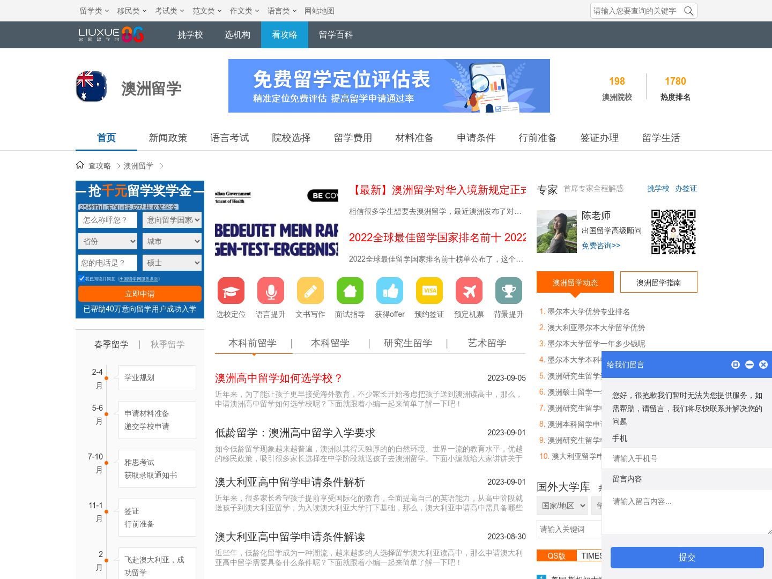Click the 预约签证 VISA icon
This screenshot has width=772, height=579.
[x=429, y=291]
